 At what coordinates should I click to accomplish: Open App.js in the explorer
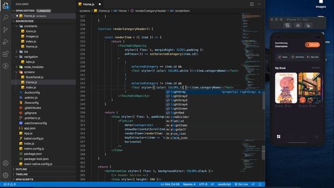pos(28,134)
